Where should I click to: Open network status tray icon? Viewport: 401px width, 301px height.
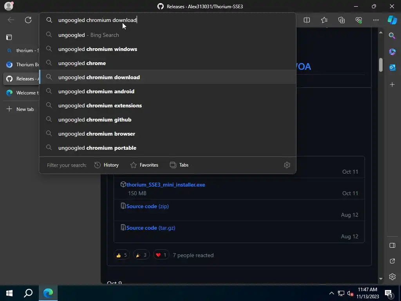341,293
